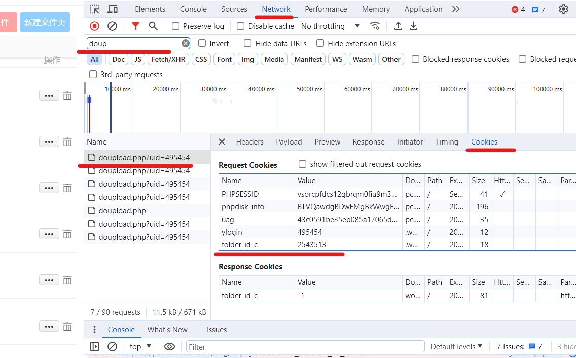Click the record network log icon
This screenshot has height=358, width=576.
[95, 26]
